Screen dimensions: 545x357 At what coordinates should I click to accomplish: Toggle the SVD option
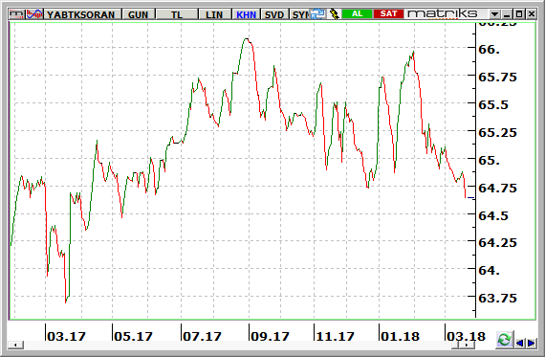coord(274,14)
